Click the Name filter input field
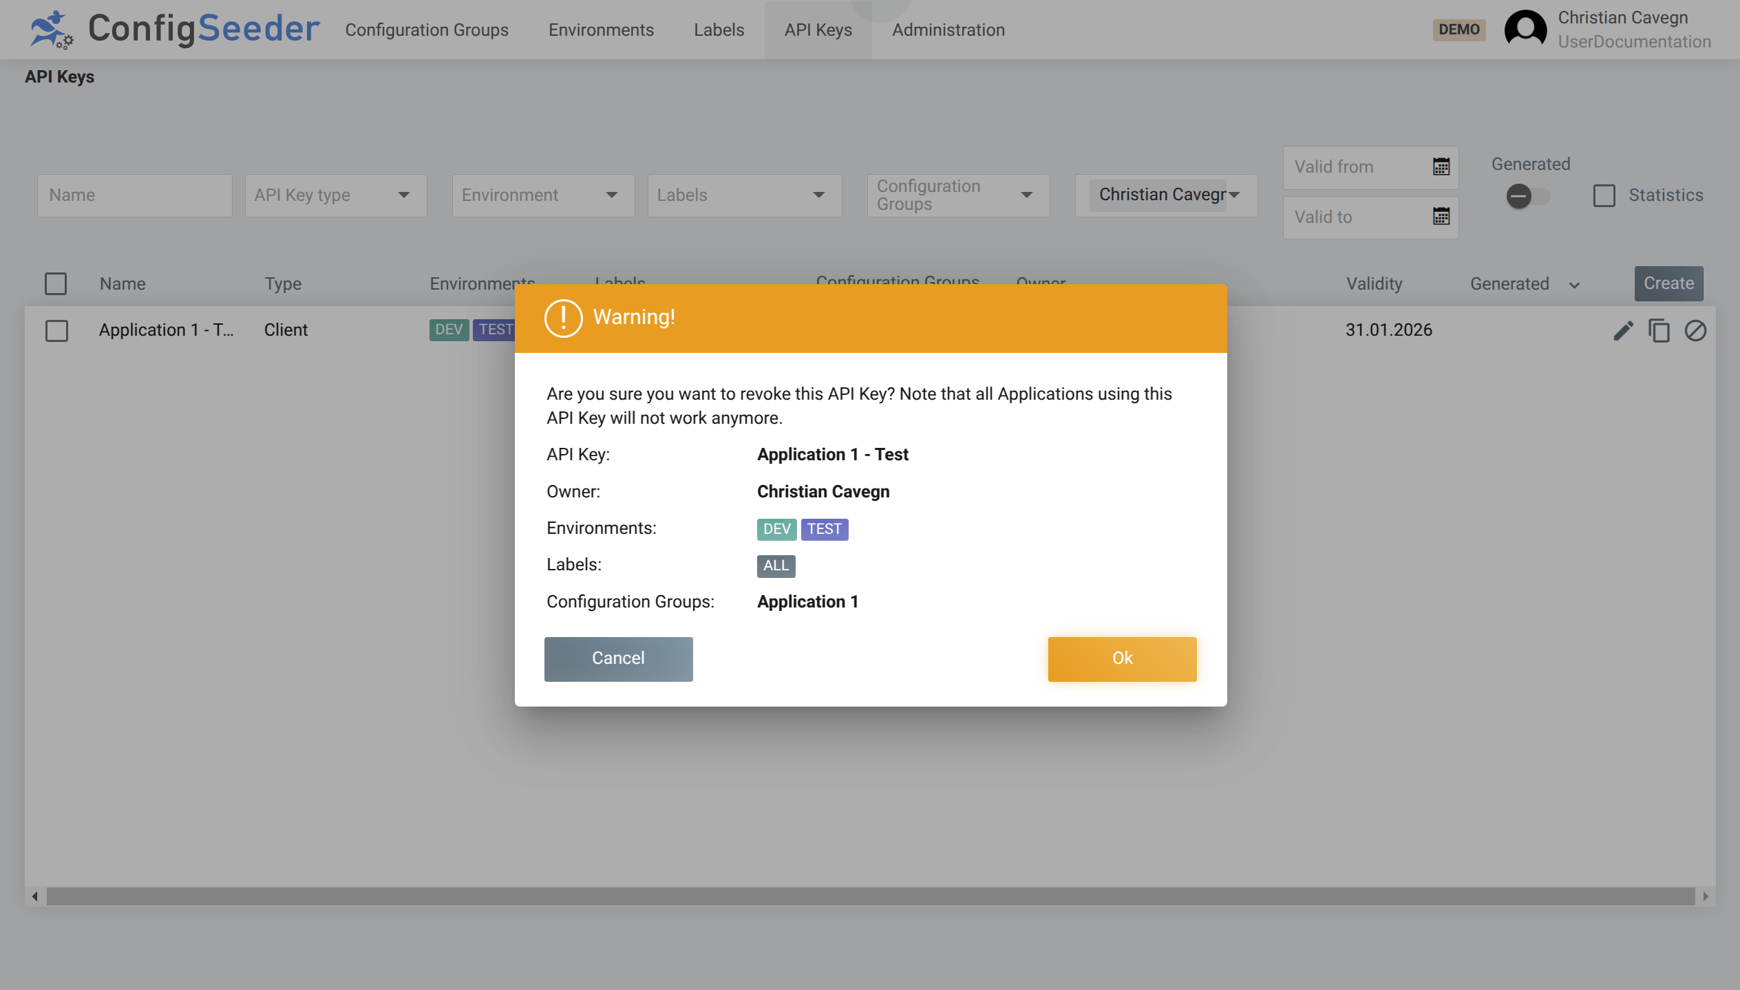 coord(134,195)
